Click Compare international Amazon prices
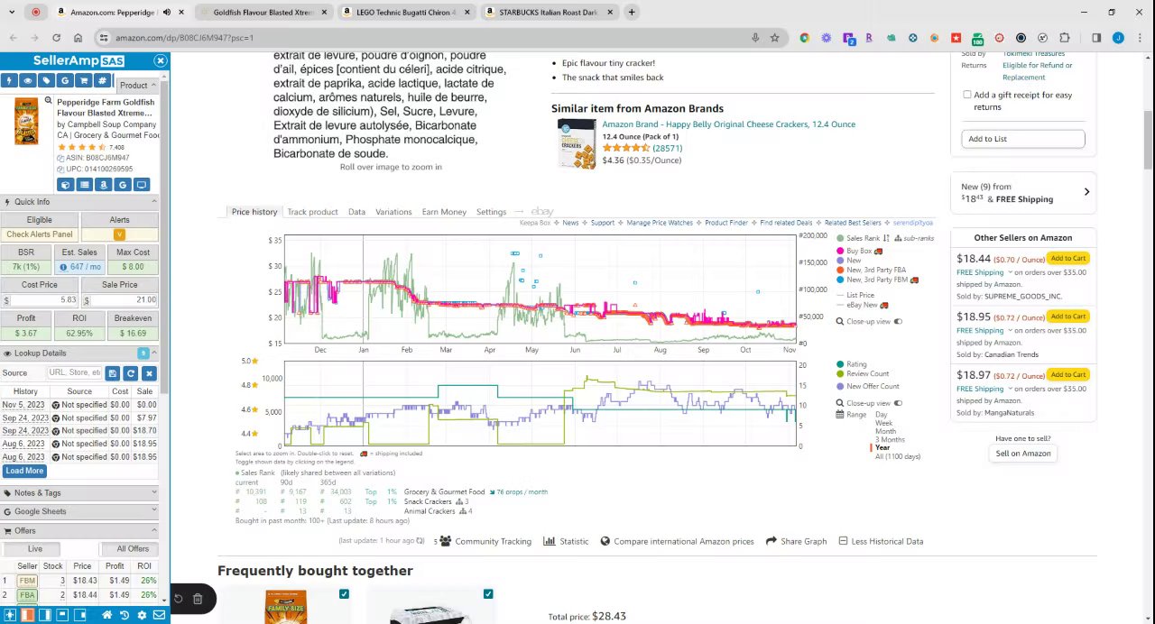Viewport: 1155px width, 624px height. pos(677,542)
